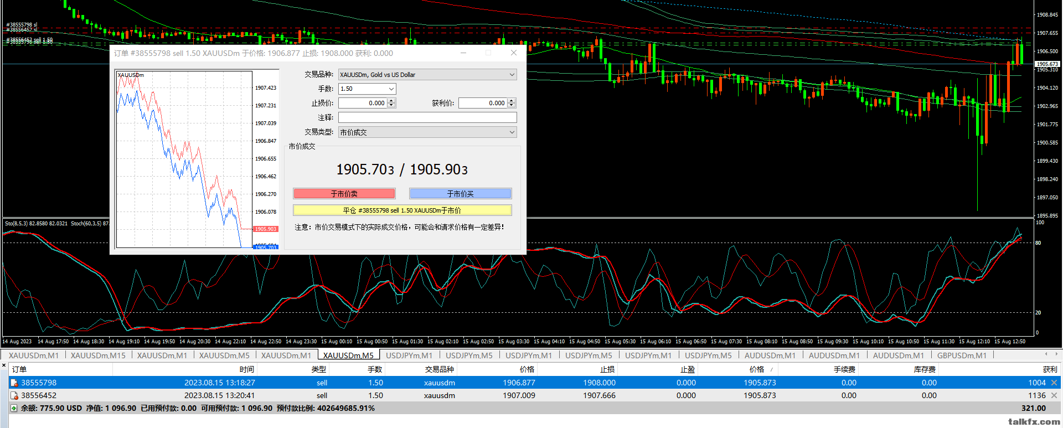Click the bid/ask quote 1905.703 / 1905.903
This screenshot has width=1063, height=428.
click(402, 169)
